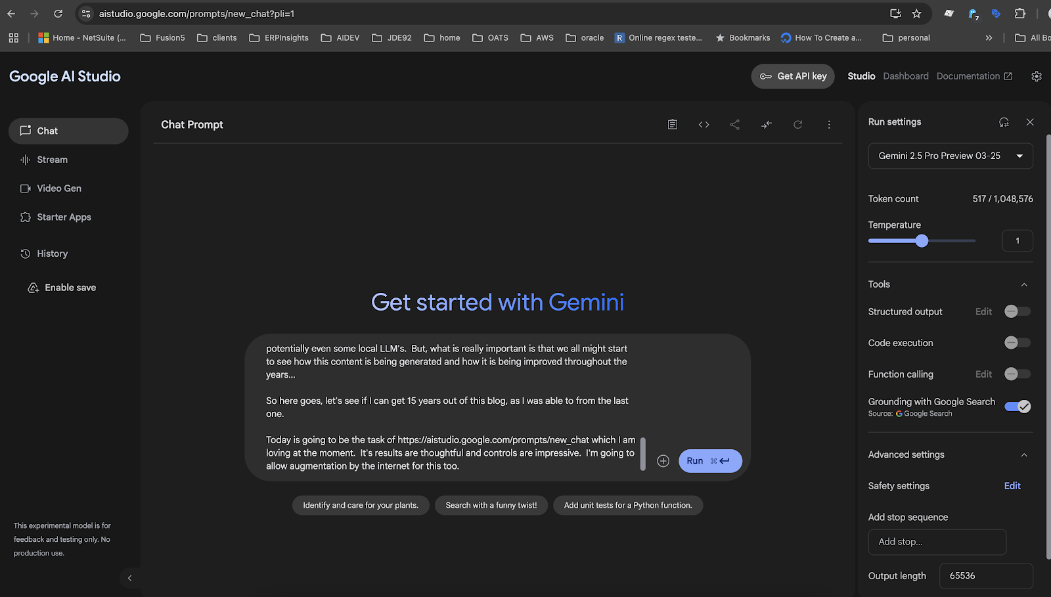Screen dimensions: 1051x597
Task: Open Video Gen in sidebar
Action: pyautogui.click(x=68, y=188)
